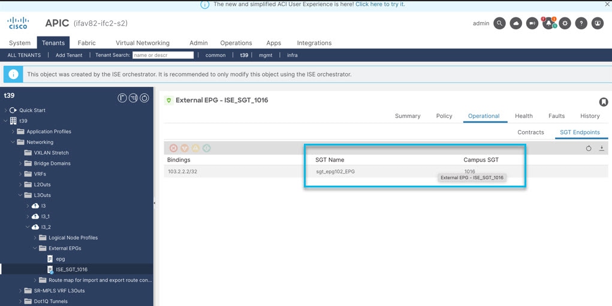Refresh the SGT Endpoints table

pyautogui.click(x=589, y=149)
